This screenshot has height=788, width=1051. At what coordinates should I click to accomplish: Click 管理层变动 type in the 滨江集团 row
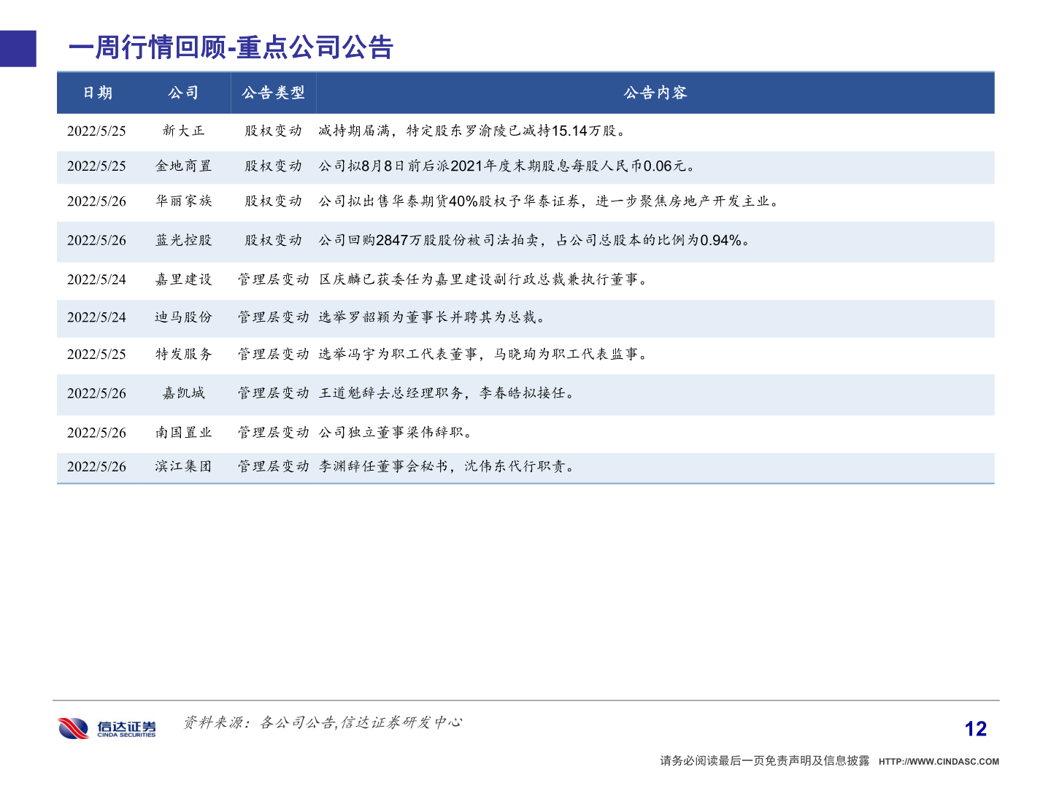(274, 466)
